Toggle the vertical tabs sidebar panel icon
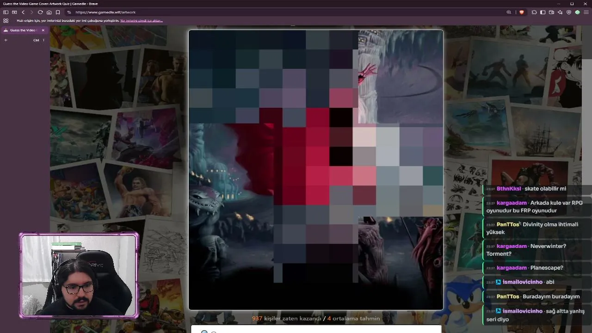Image resolution: width=592 pixels, height=333 pixels. (6, 12)
